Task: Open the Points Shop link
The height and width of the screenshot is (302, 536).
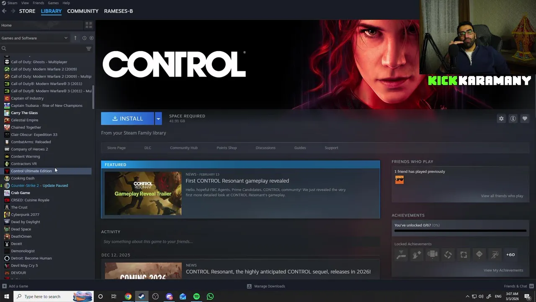Action: [227, 148]
